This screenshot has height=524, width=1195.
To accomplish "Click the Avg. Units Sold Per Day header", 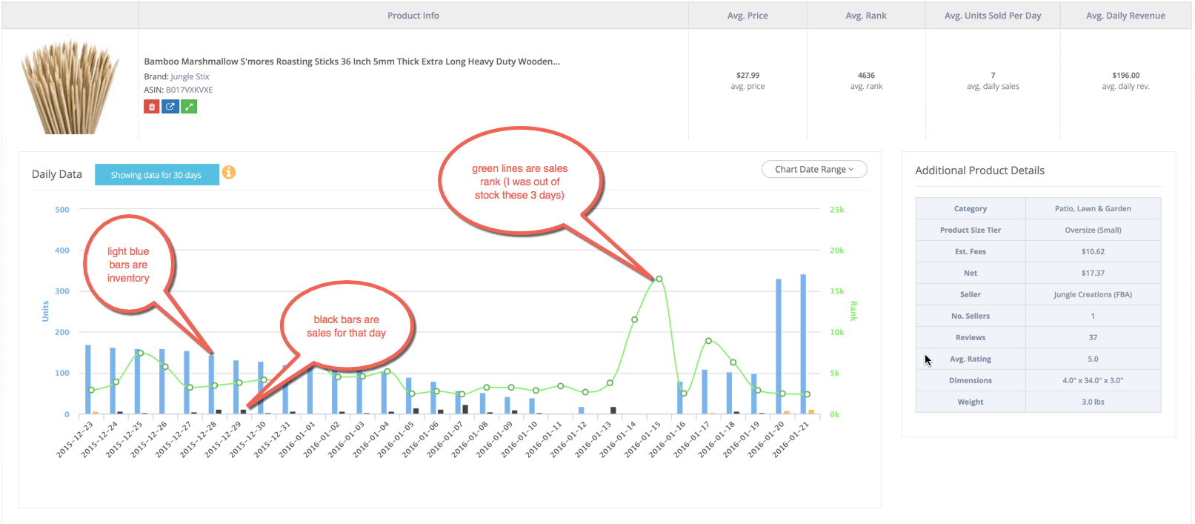I will [993, 16].
